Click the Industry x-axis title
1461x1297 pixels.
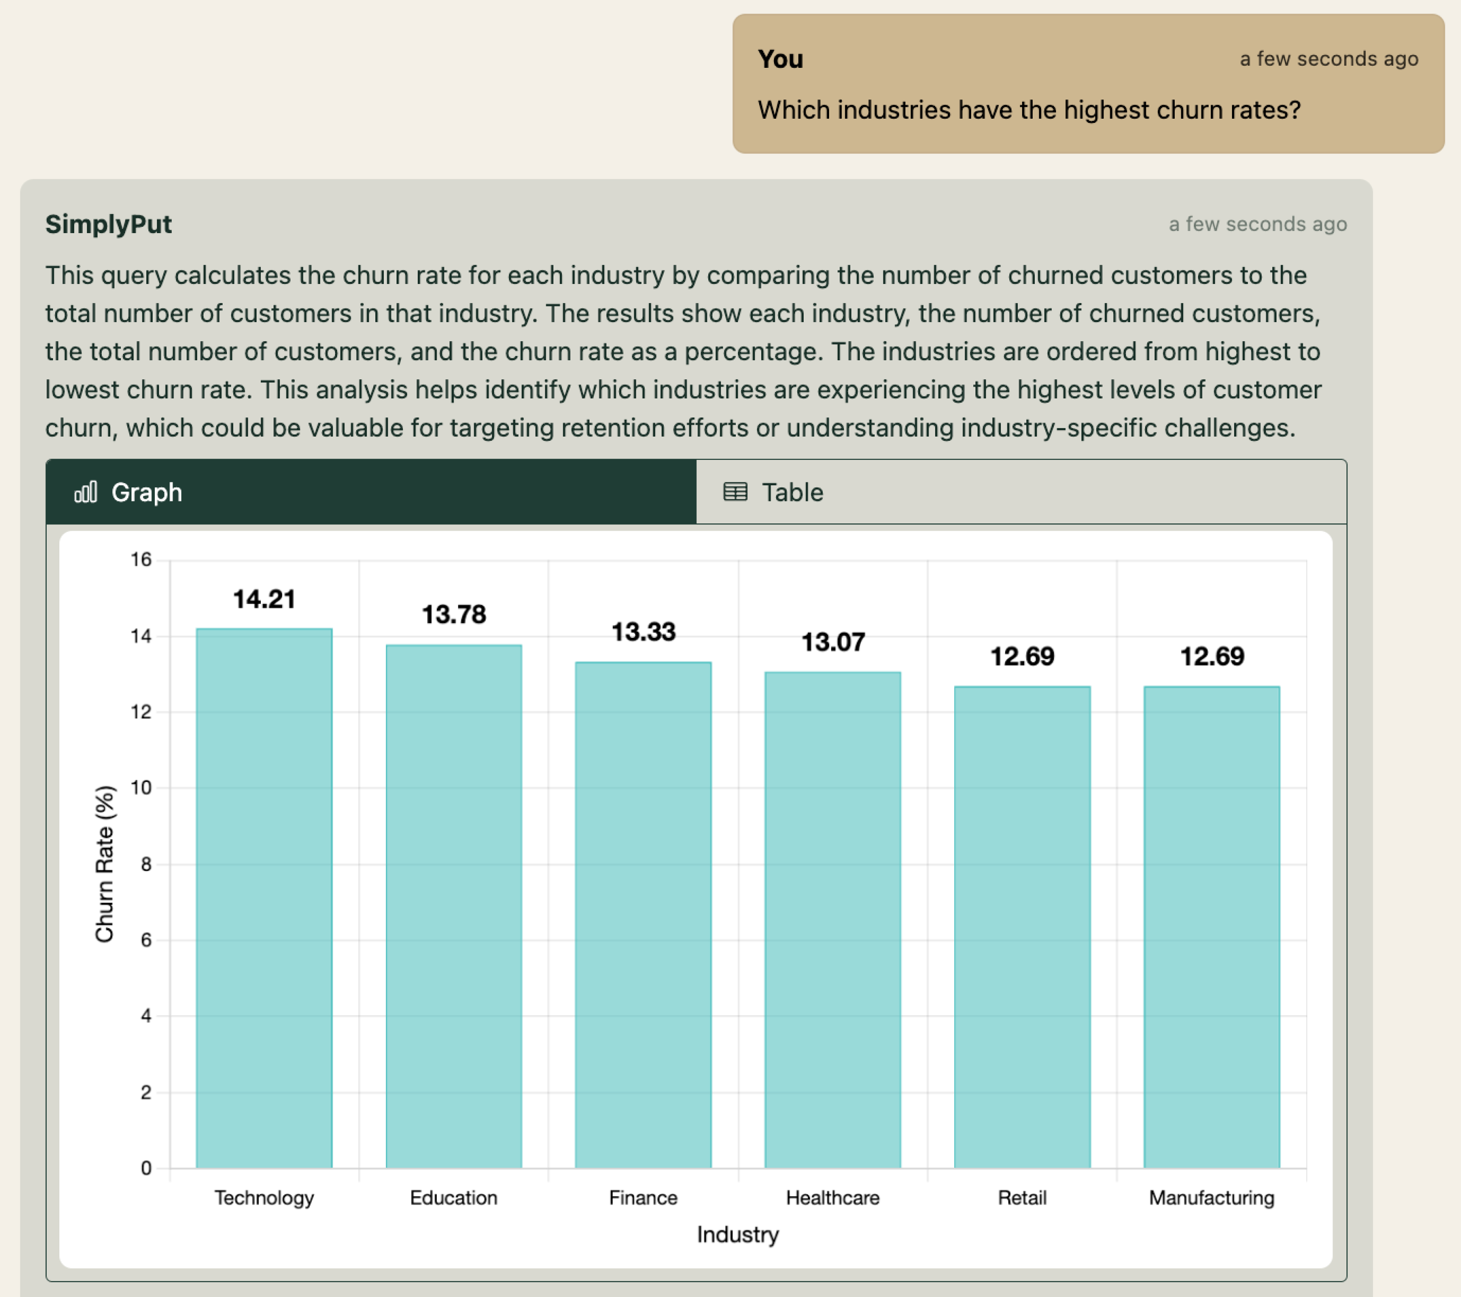(x=737, y=1235)
